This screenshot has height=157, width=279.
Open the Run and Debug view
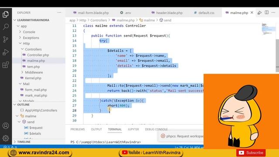6,52
